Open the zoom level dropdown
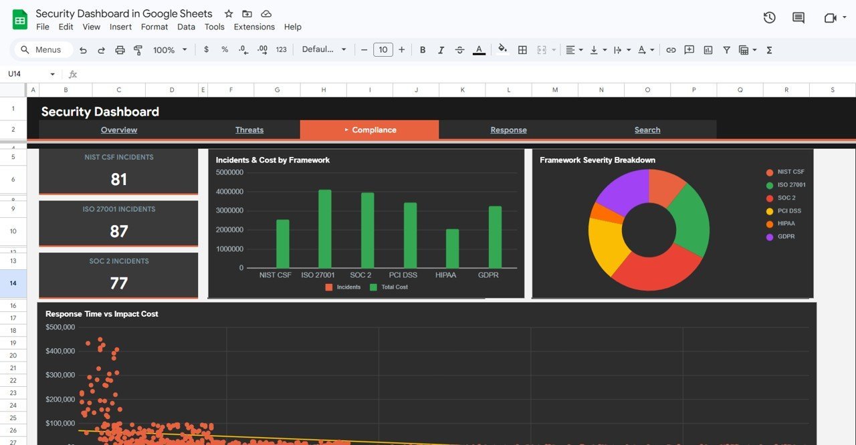 (170, 50)
